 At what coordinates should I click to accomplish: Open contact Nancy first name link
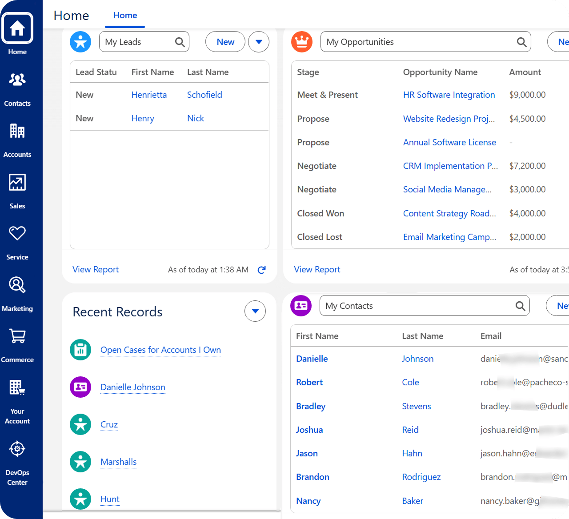[308, 501]
